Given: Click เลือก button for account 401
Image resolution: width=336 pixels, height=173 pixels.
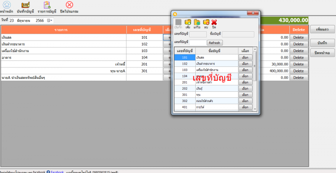Looking at the screenshot, I should (246, 107).
